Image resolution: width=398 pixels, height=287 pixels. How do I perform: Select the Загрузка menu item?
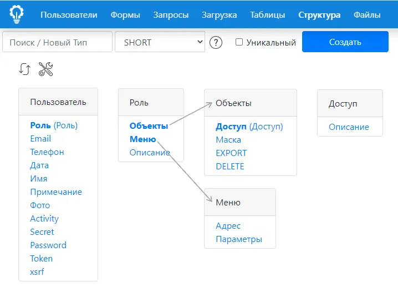tap(220, 15)
